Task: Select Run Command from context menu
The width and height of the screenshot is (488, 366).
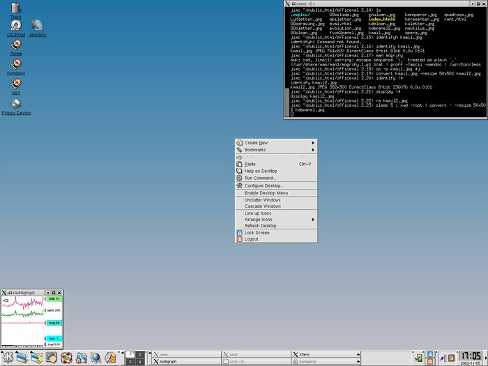Action: 259,178
